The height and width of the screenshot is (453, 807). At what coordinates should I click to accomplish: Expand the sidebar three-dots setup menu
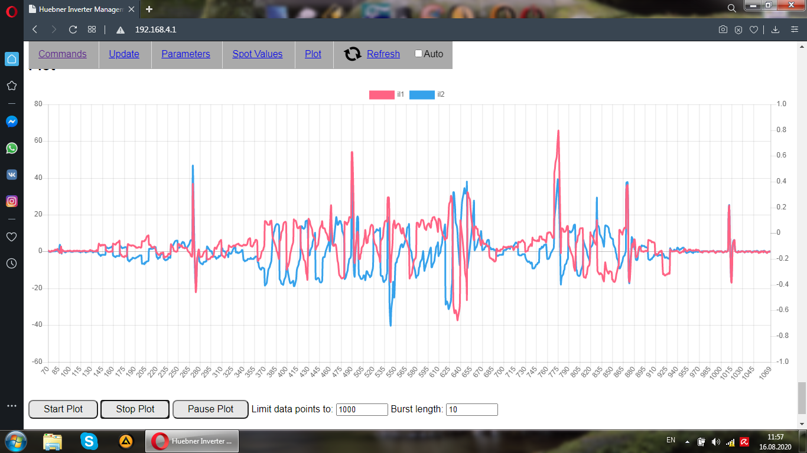click(x=11, y=406)
